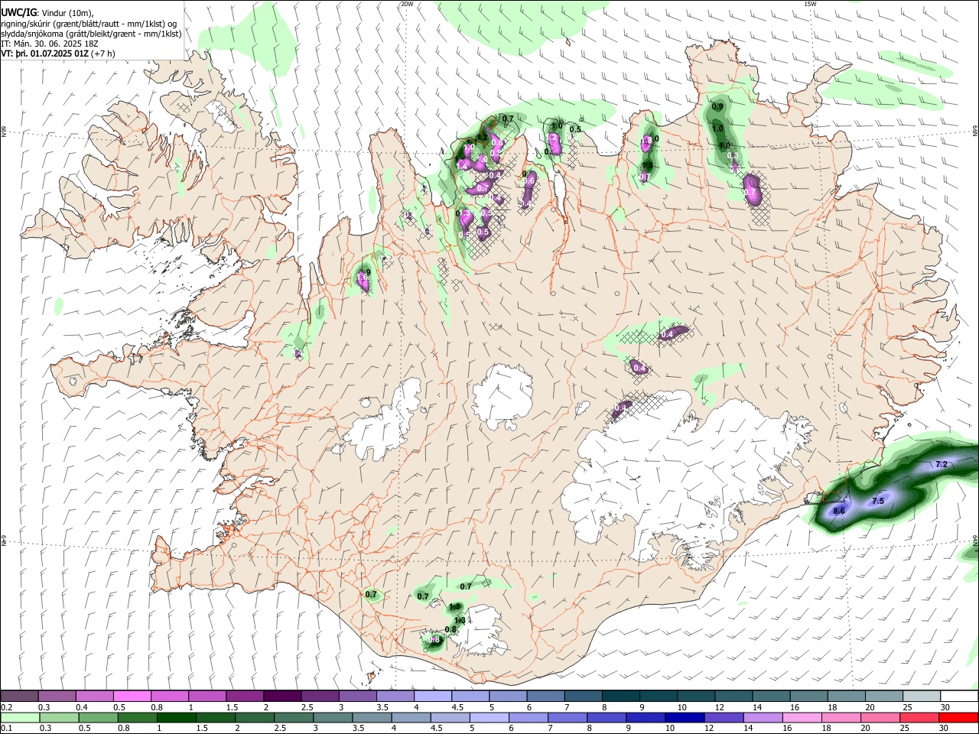Click the deep navy 10 swatch in lower scale

click(x=684, y=717)
